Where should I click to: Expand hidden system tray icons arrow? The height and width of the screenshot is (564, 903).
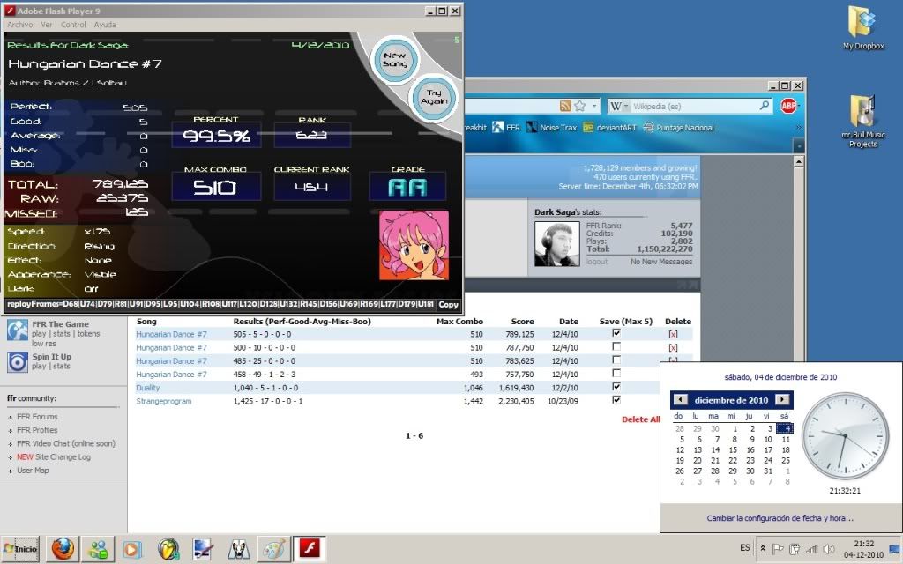(x=763, y=548)
